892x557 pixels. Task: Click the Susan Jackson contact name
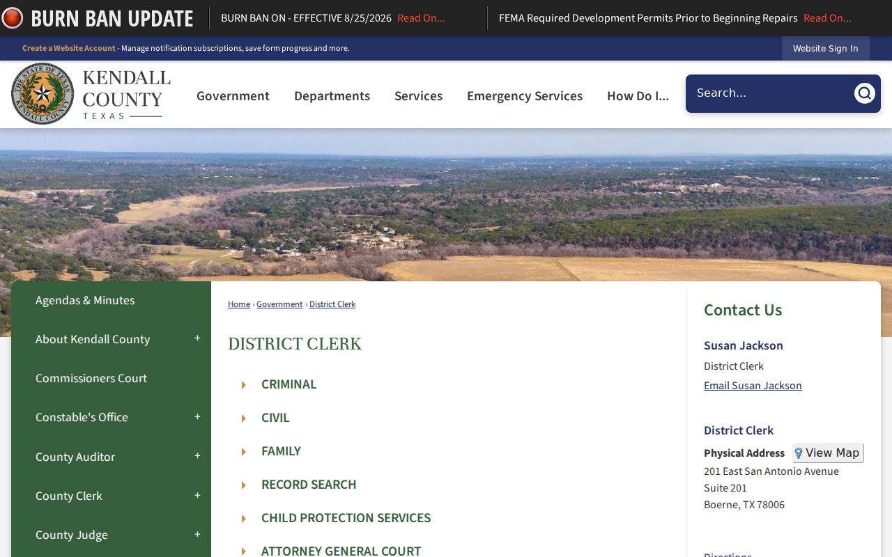[744, 345]
